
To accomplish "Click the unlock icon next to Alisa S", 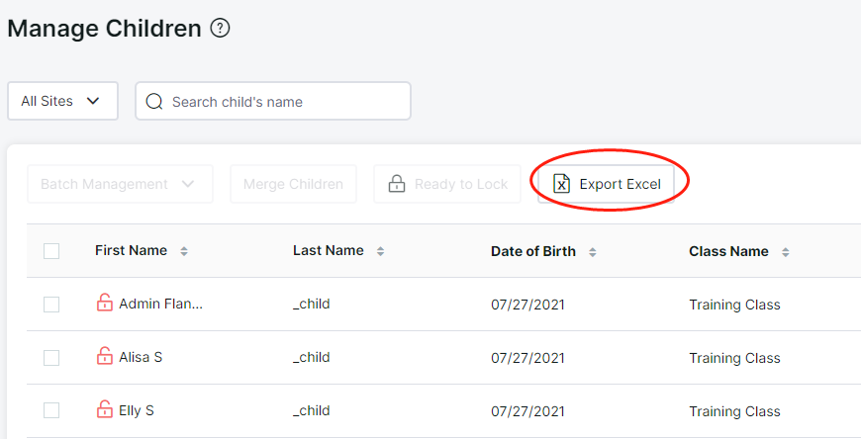I will [x=104, y=356].
